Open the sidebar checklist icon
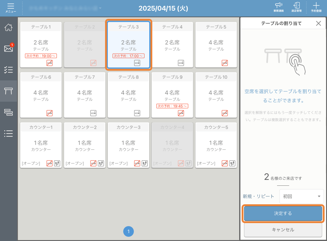Viewport: 327px width, 241px height. click(8, 70)
